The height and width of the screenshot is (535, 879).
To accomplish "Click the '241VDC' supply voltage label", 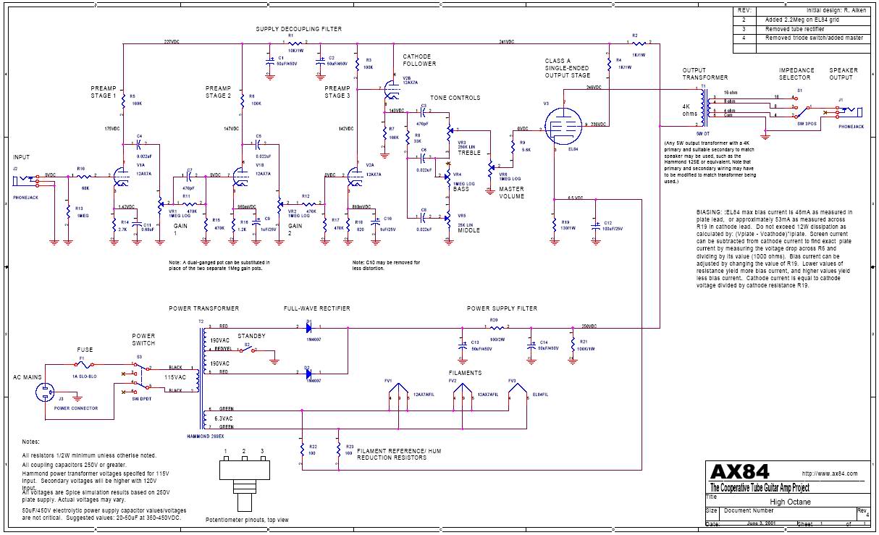I will click(507, 41).
